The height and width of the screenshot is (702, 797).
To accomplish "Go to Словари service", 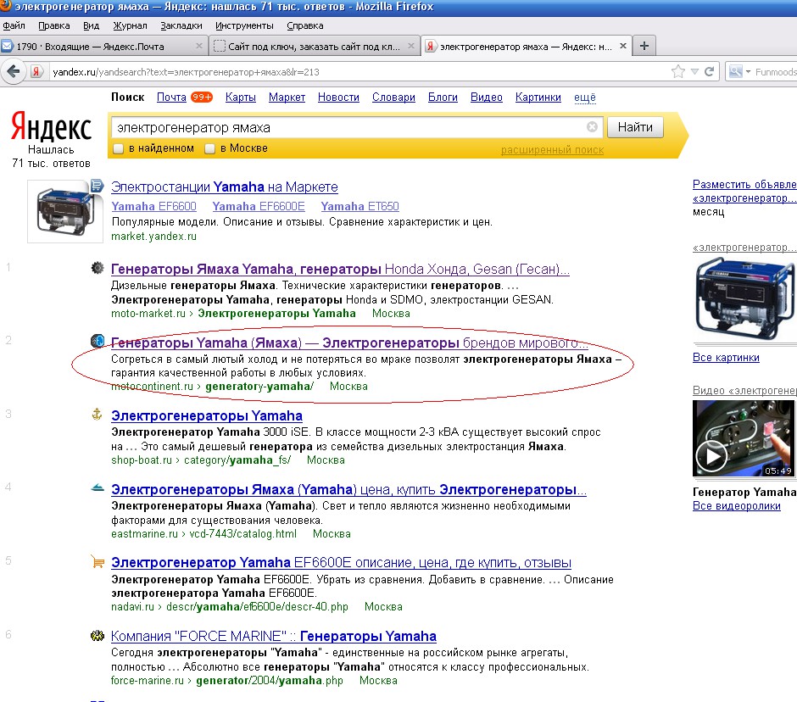I will pos(393,97).
